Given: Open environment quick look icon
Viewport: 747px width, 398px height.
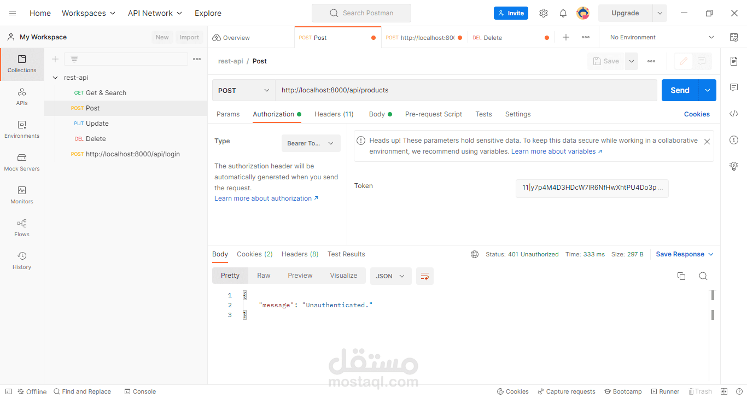Looking at the screenshot, I should (x=734, y=37).
